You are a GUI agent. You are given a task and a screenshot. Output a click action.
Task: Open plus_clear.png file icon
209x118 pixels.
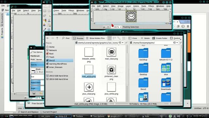pos(89,87)
